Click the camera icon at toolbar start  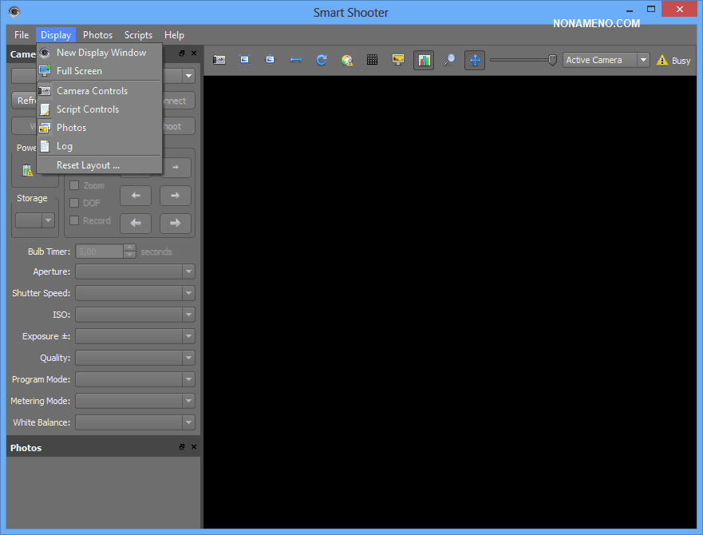point(219,60)
